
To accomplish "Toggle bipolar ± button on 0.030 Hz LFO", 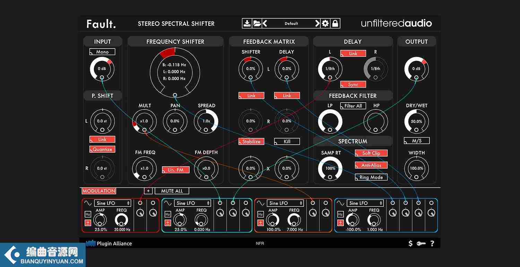I will [168, 223].
